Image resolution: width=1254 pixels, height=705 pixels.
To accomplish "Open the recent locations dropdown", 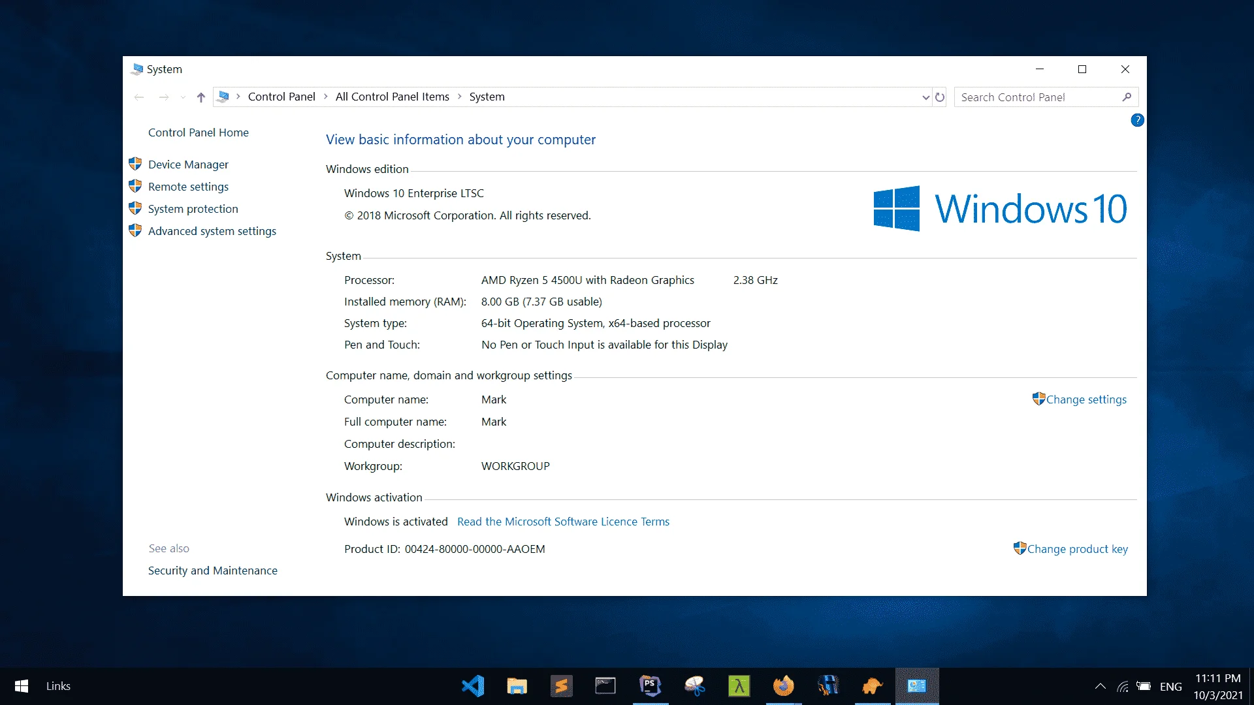I will click(x=183, y=97).
